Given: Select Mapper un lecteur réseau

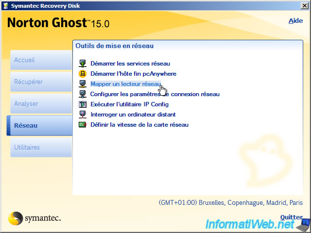Looking at the screenshot, I should point(125,84).
